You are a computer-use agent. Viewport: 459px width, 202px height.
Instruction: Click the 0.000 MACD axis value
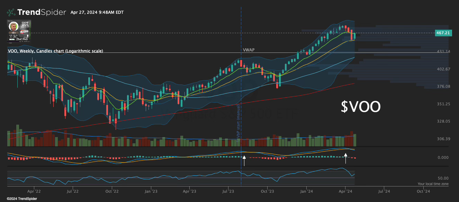443,157
